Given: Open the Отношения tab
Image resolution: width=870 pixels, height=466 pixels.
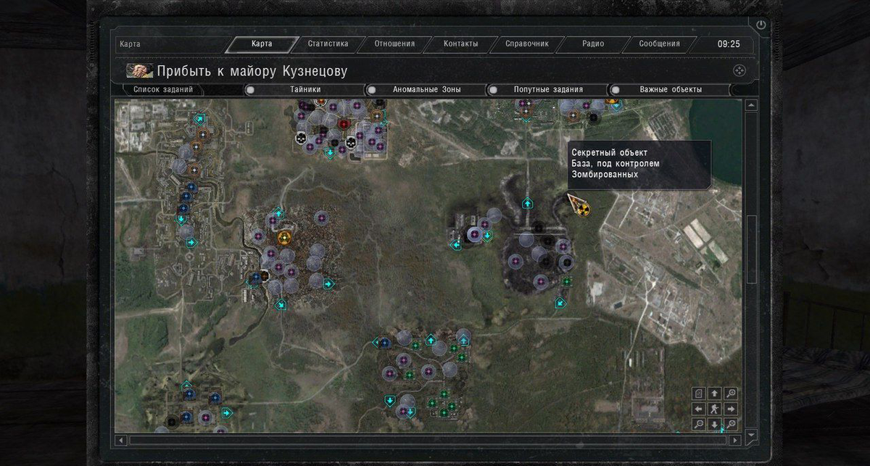Looking at the screenshot, I should coord(394,43).
